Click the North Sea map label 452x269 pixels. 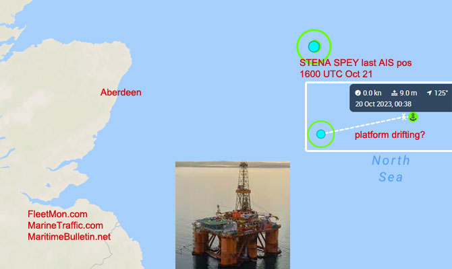pyautogui.click(x=391, y=169)
